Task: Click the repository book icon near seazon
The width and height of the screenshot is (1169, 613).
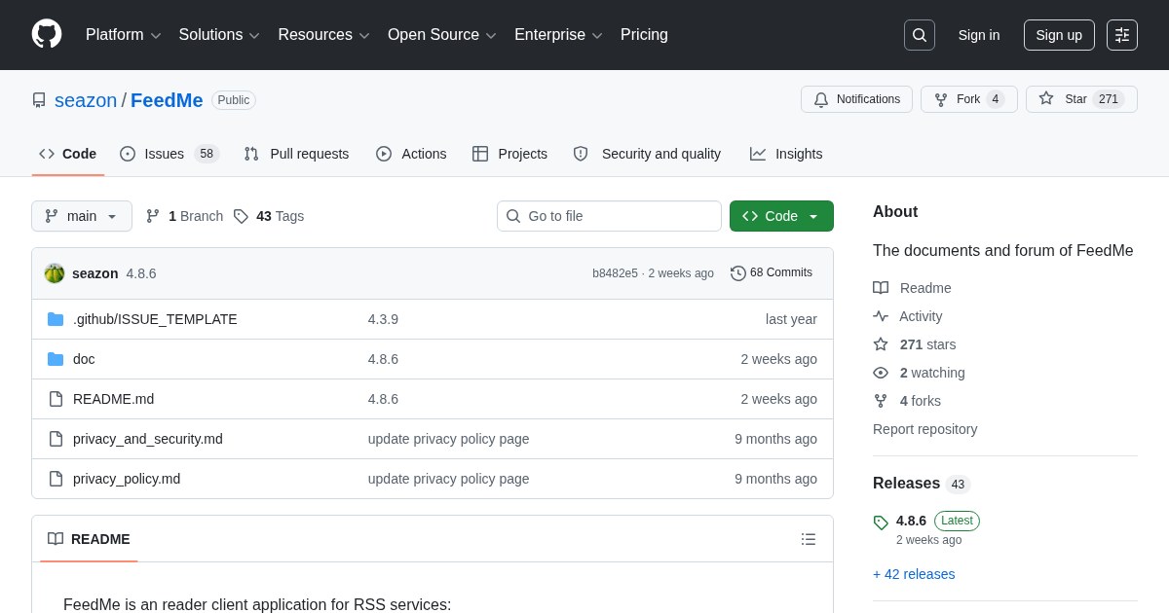Action: (39, 100)
